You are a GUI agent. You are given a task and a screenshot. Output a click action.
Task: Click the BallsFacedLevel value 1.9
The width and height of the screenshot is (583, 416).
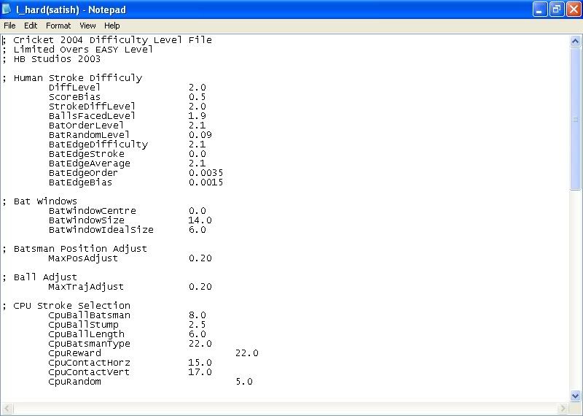197,116
